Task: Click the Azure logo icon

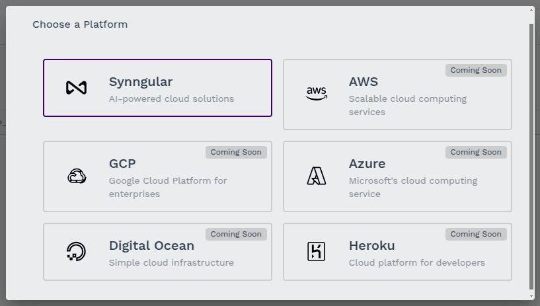Action: [317, 176]
